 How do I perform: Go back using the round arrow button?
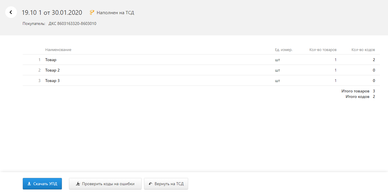click(x=11, y=12)
